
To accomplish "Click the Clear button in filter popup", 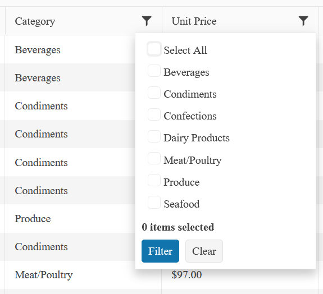I will click(204, 251).
